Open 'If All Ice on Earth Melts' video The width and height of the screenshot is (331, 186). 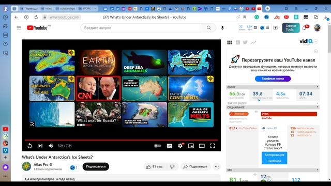pos(191,115)
